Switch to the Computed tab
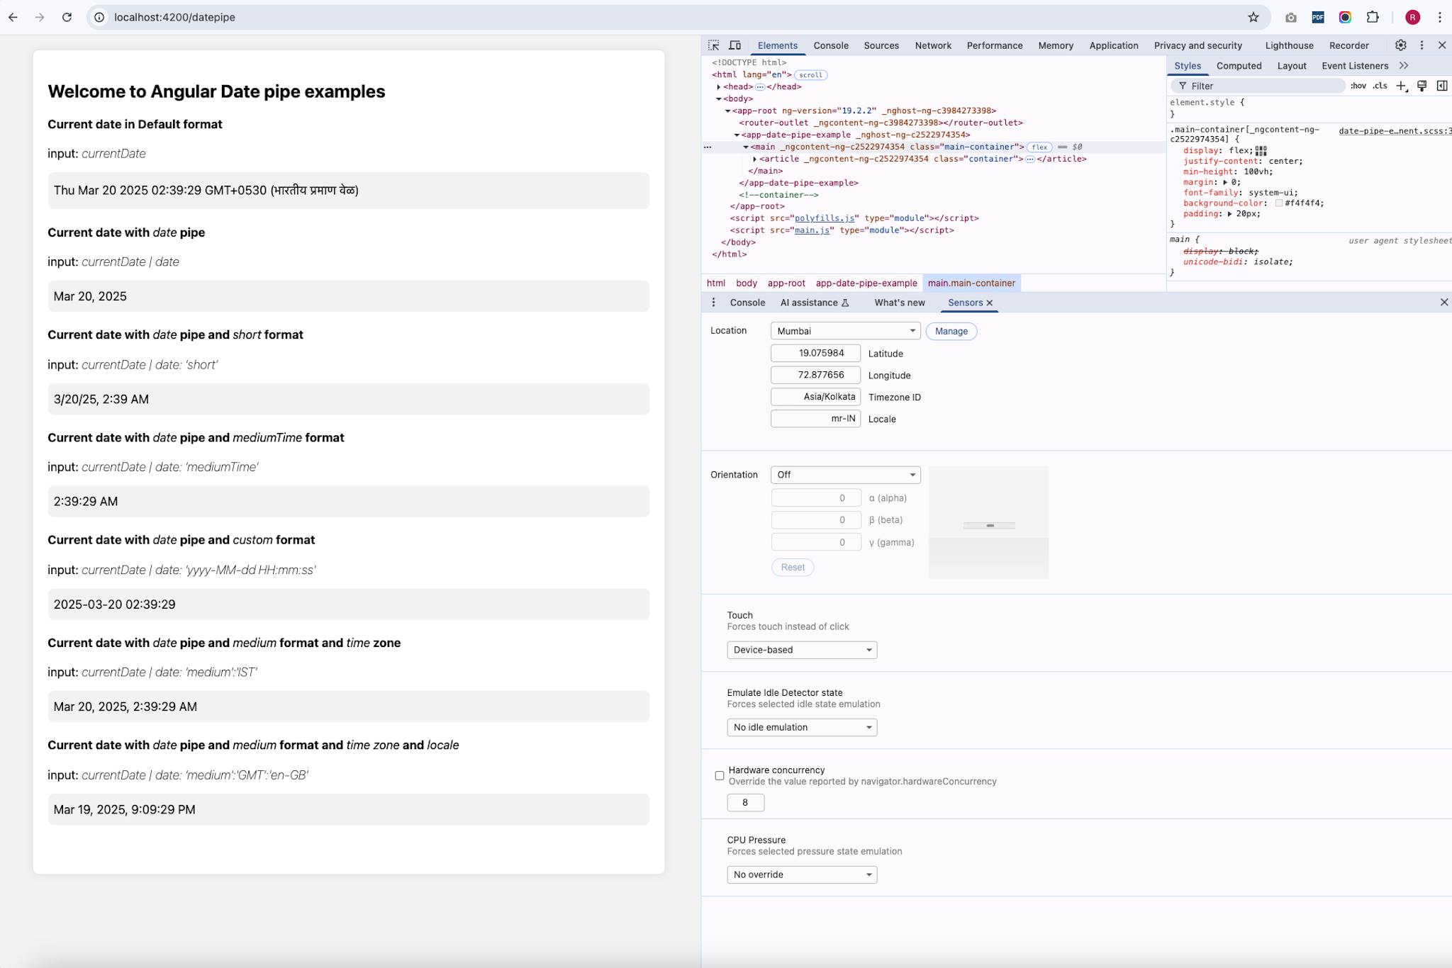This screenshot has width=1452, height=968. (x=1239, y=65)
